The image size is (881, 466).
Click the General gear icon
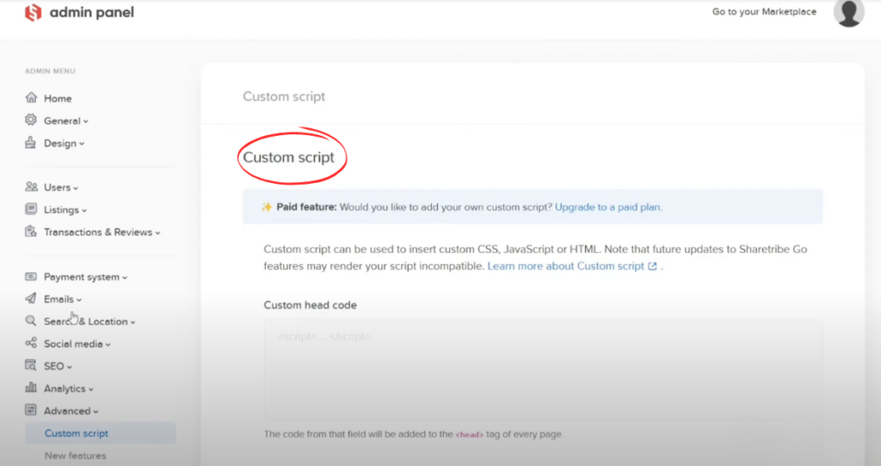point(31,120)
